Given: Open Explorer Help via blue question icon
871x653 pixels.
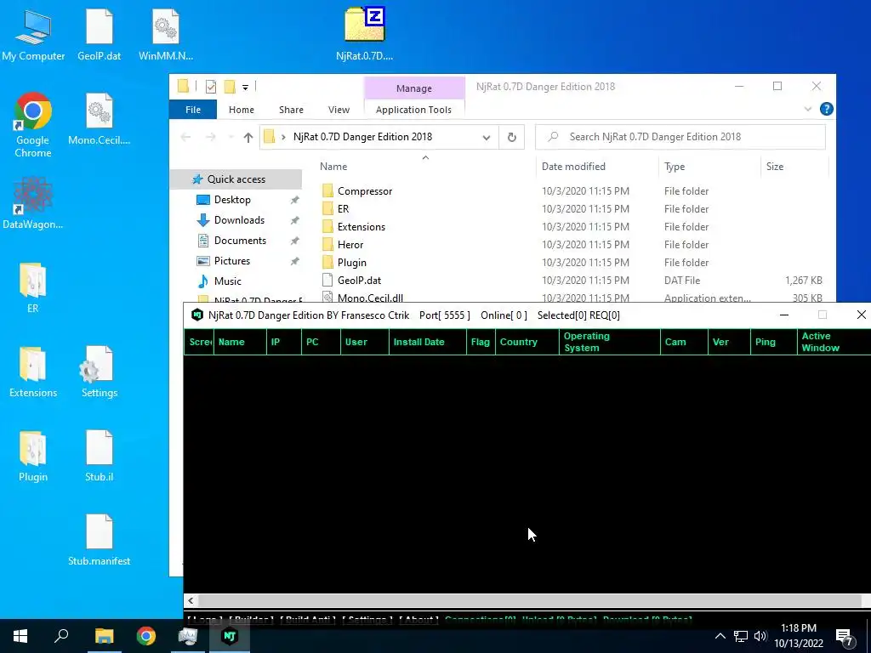Looking at the screenshot, I should tap(827, 109).
